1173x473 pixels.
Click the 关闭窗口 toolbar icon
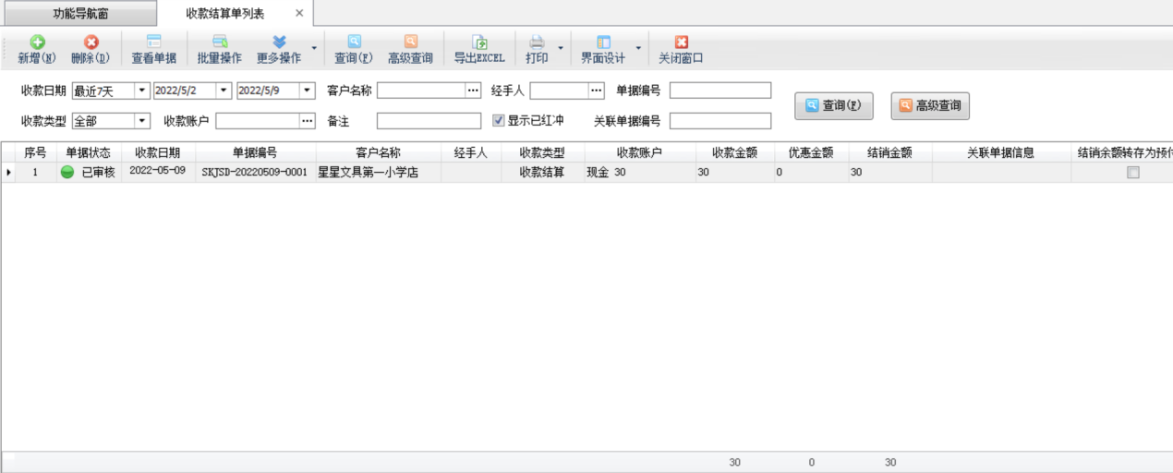pos(681,42)
